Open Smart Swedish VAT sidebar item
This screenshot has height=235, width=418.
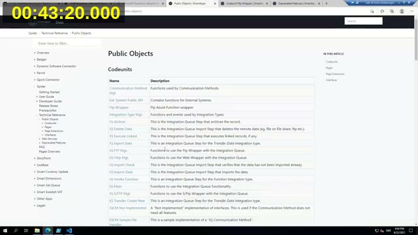[x=50, y=192]
